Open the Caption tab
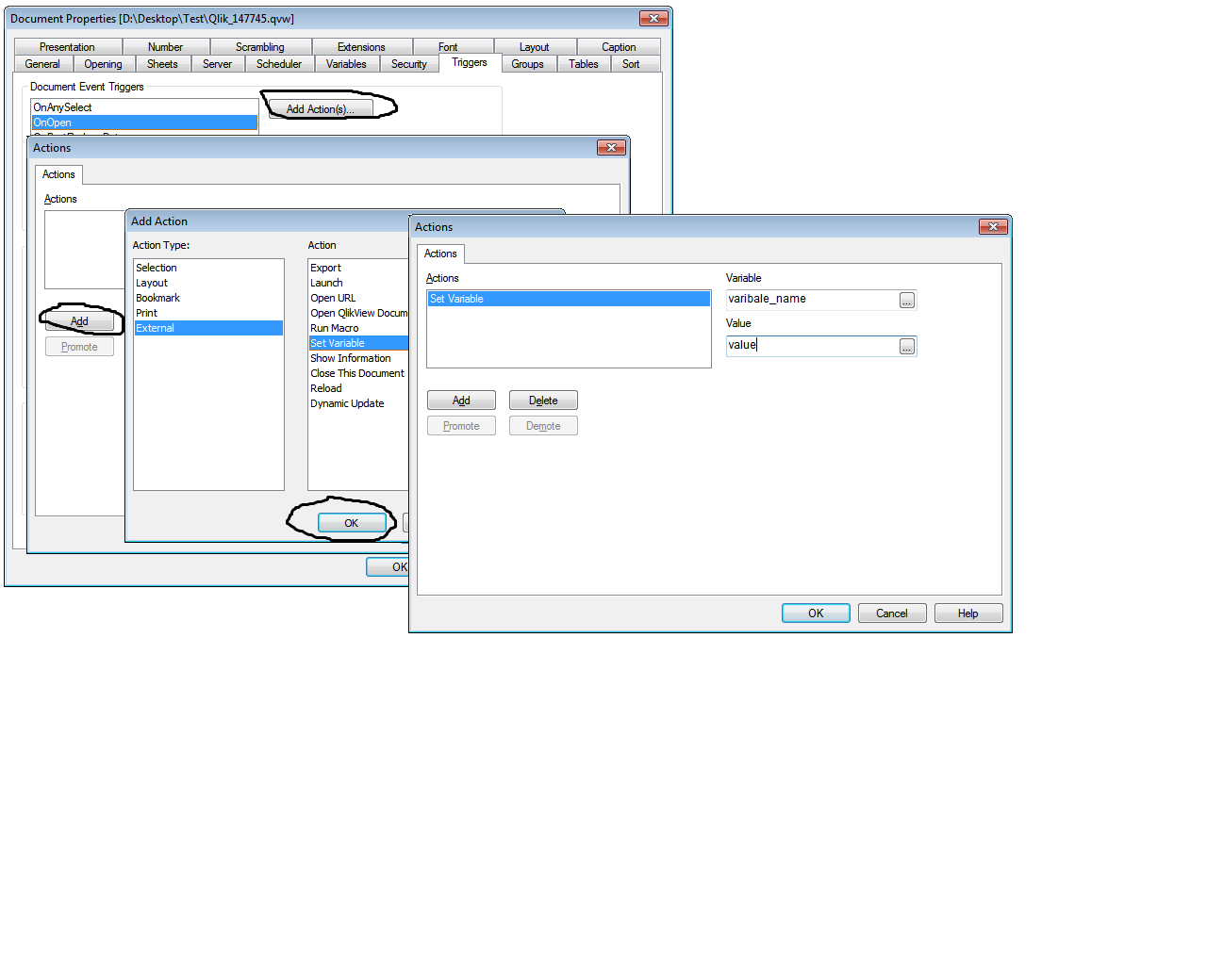 click(x=619, y=47)
